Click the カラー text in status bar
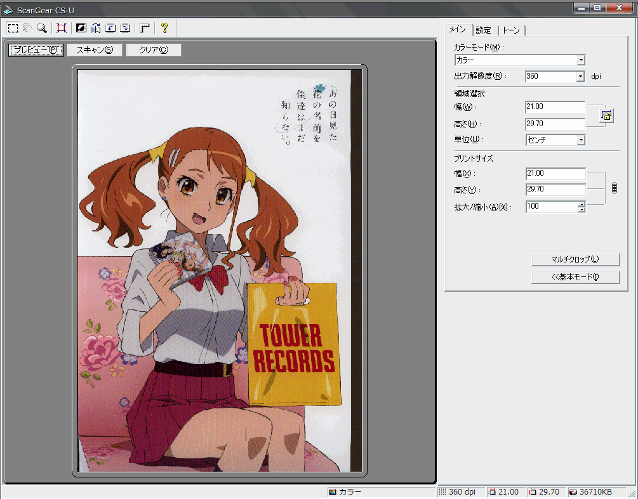Viewport: 638px width, 499px height. click(x=350, y=492)
